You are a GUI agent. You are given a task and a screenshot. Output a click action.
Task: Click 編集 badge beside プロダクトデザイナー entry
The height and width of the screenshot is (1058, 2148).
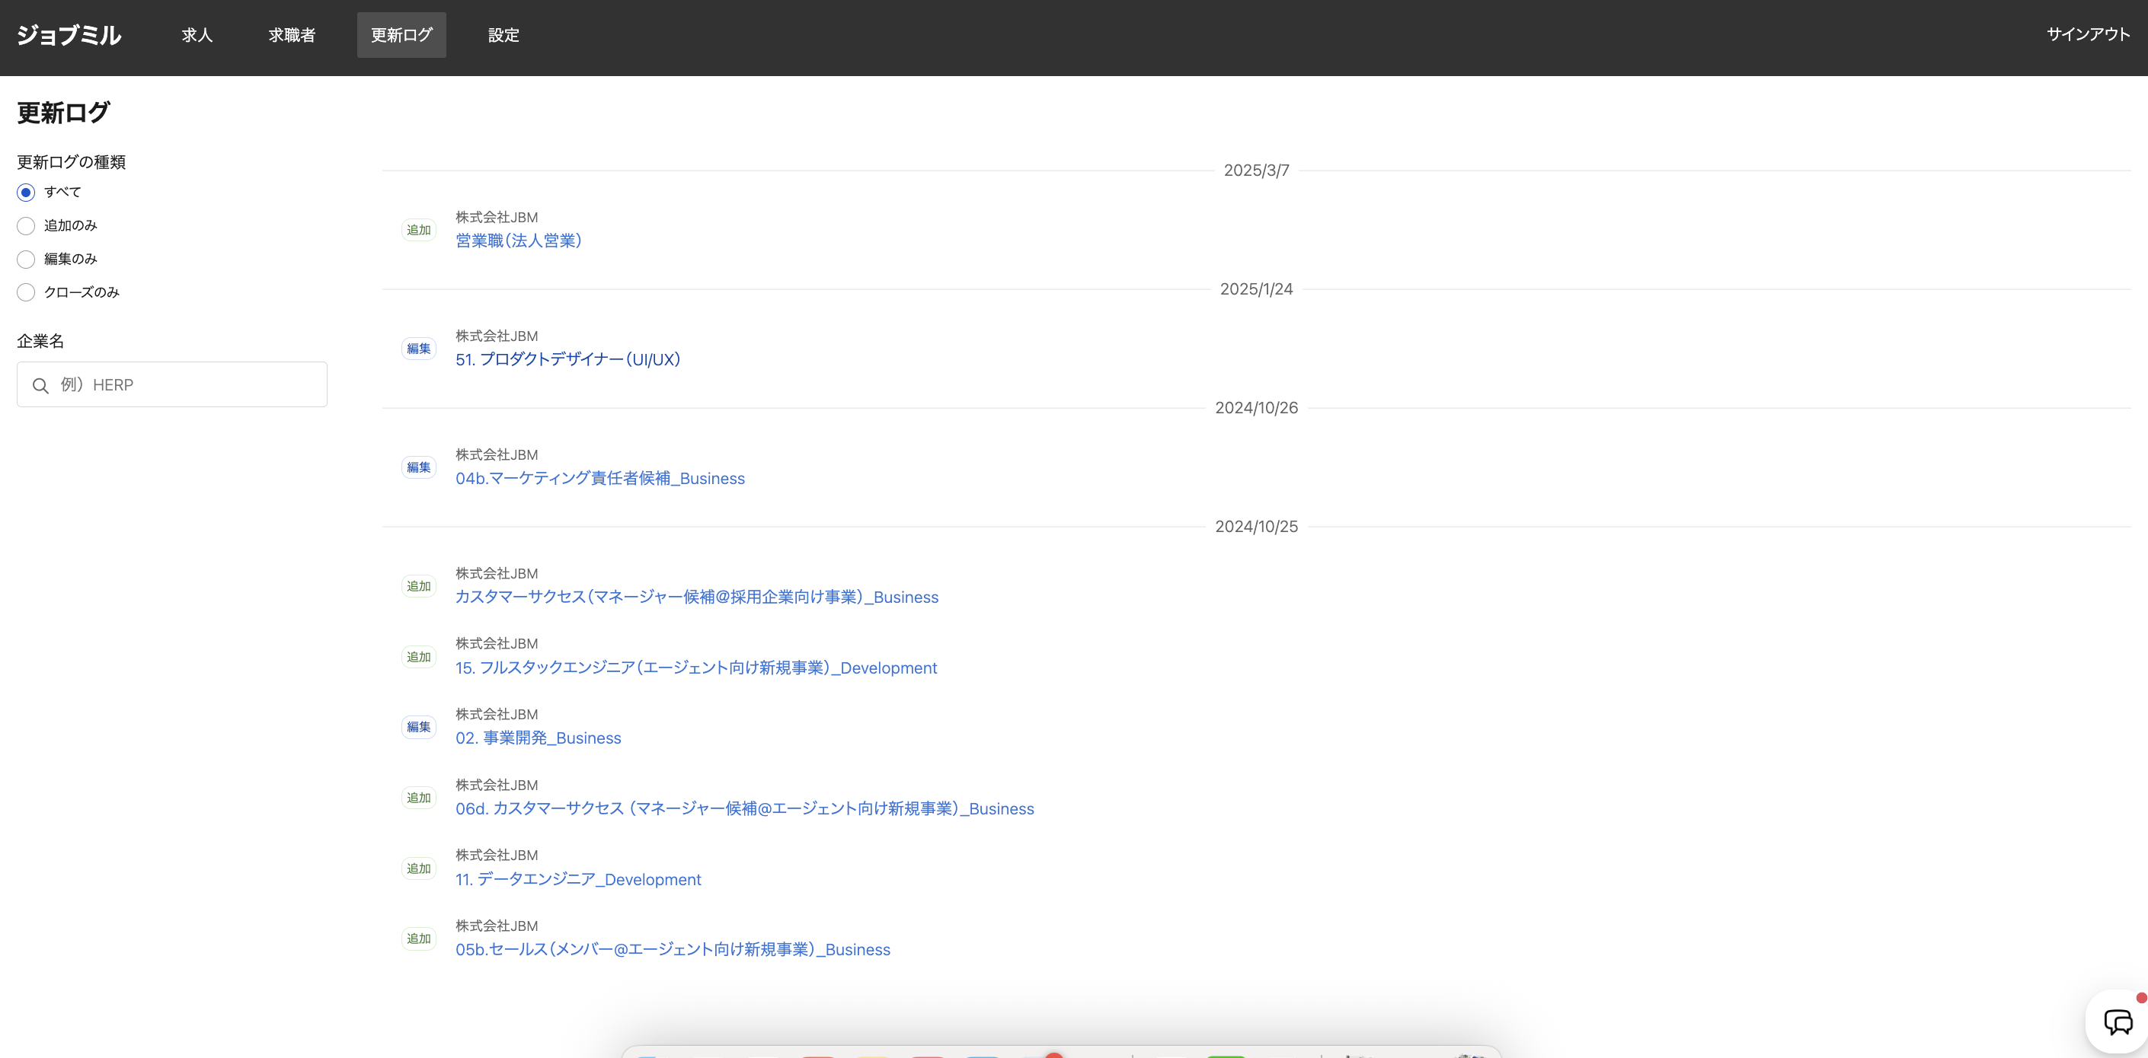[419, 348]
